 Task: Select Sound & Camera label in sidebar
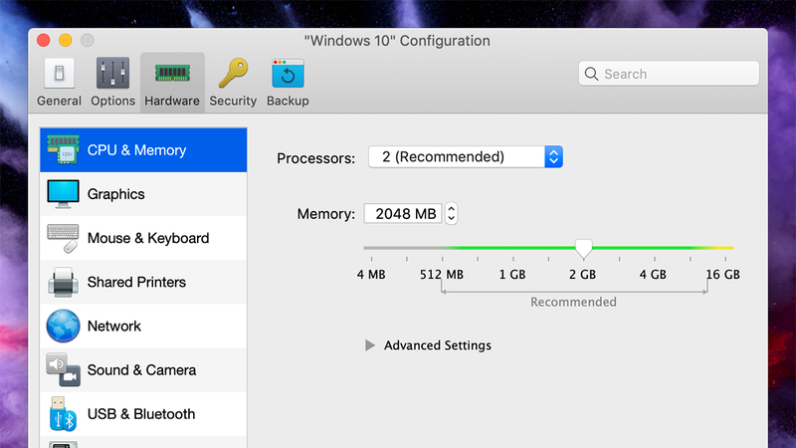141,369
